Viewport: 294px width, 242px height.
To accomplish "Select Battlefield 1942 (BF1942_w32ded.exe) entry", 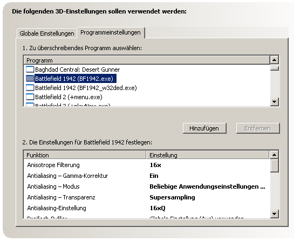I will point(86,88).
